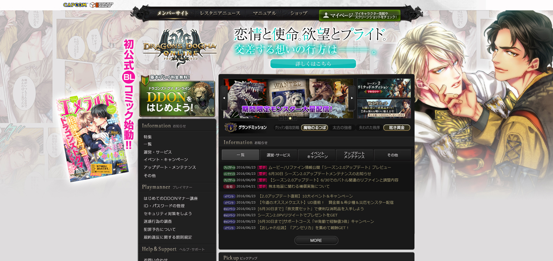
Task: Open the マニュアル menu item
Action: (264, 13)
